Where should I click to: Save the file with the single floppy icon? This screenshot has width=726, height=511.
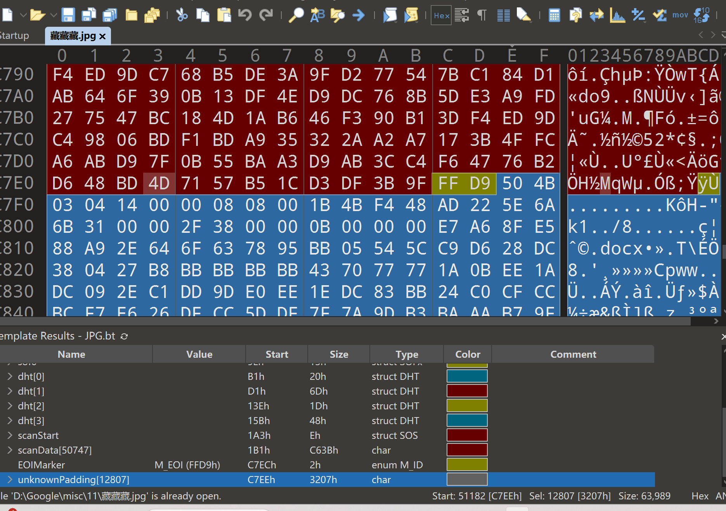(x=68, y=15)
